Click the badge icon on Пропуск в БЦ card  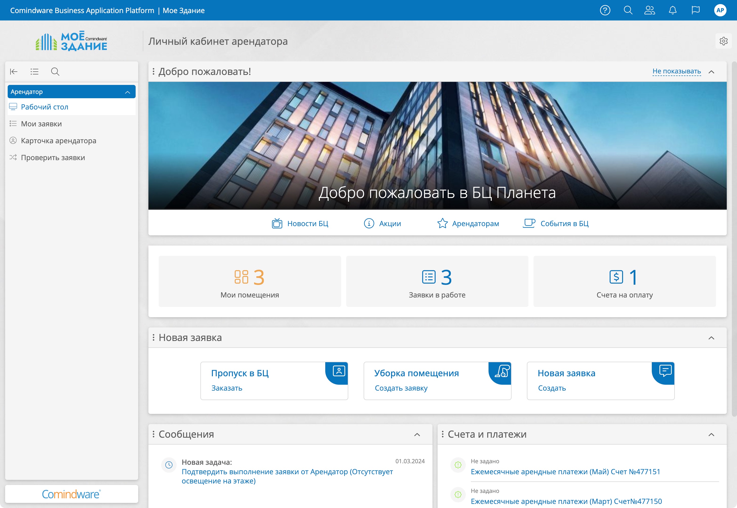pos(339,371)
